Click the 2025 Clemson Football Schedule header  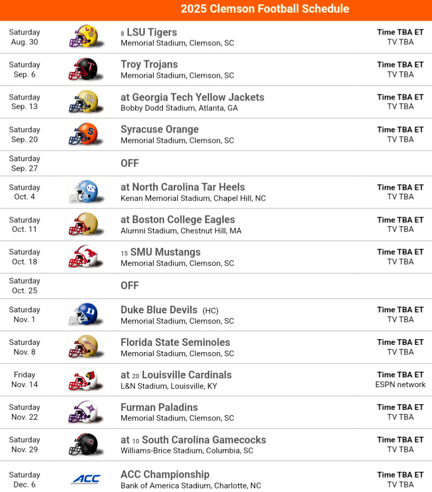coord(264,9)
